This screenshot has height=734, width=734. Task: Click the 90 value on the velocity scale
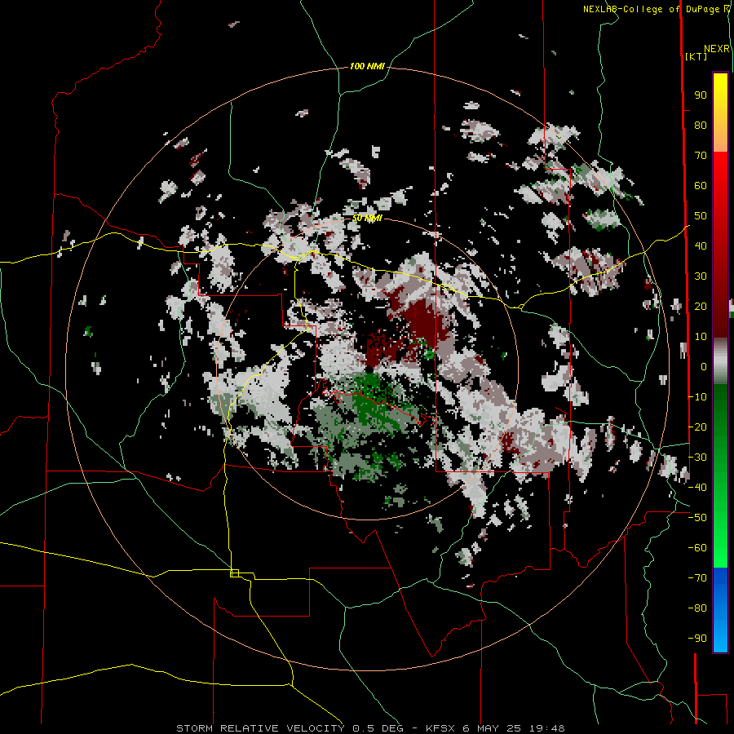[701, 95]
